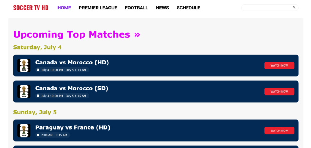311x148 pixels.
Task: Click clock icon on Canada vs Morocco (SD)
Action: click(x=38, y=96)
